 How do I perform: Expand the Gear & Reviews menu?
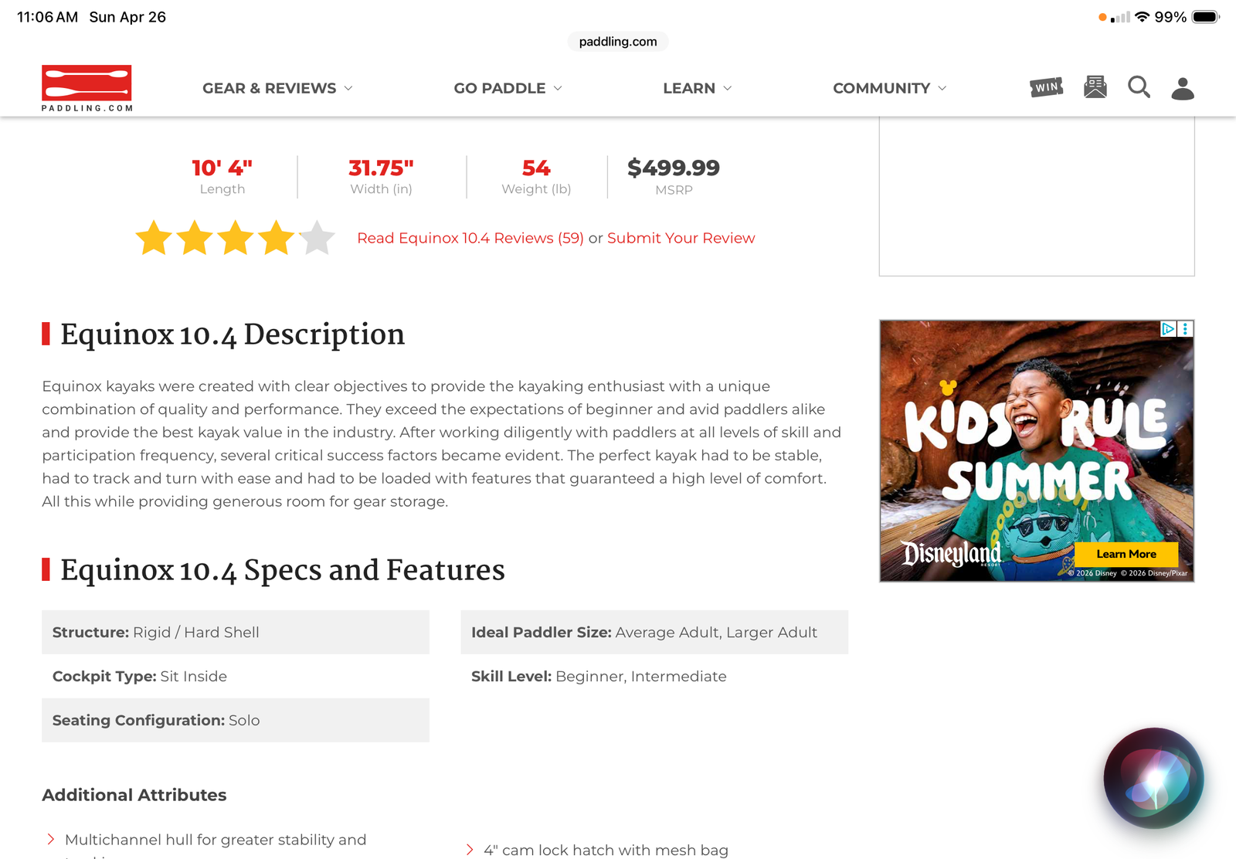click(277, 88)
